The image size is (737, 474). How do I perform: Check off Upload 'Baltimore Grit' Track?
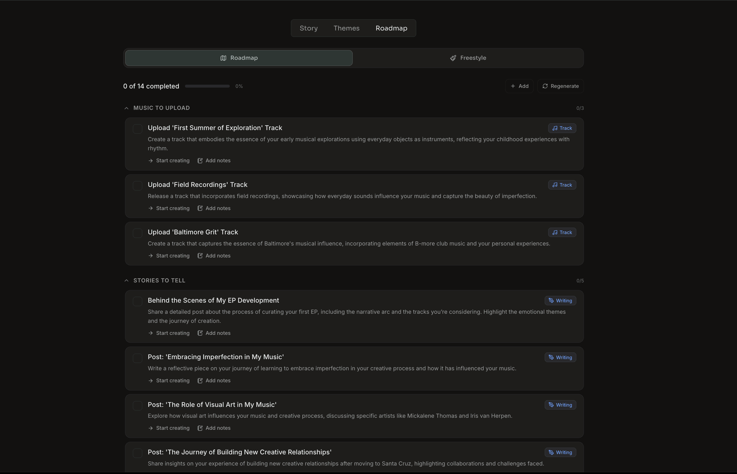[138, 233]
